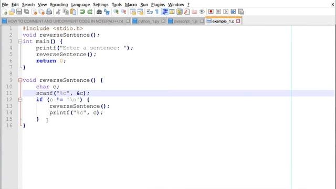Collapse the main() fold at line 3

point(20,41)
